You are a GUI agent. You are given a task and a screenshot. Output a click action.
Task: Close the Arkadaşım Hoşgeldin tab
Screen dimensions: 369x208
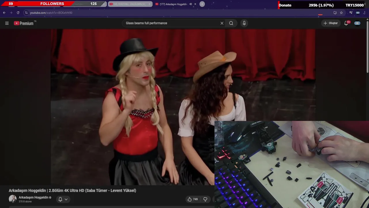coord(195,4)
